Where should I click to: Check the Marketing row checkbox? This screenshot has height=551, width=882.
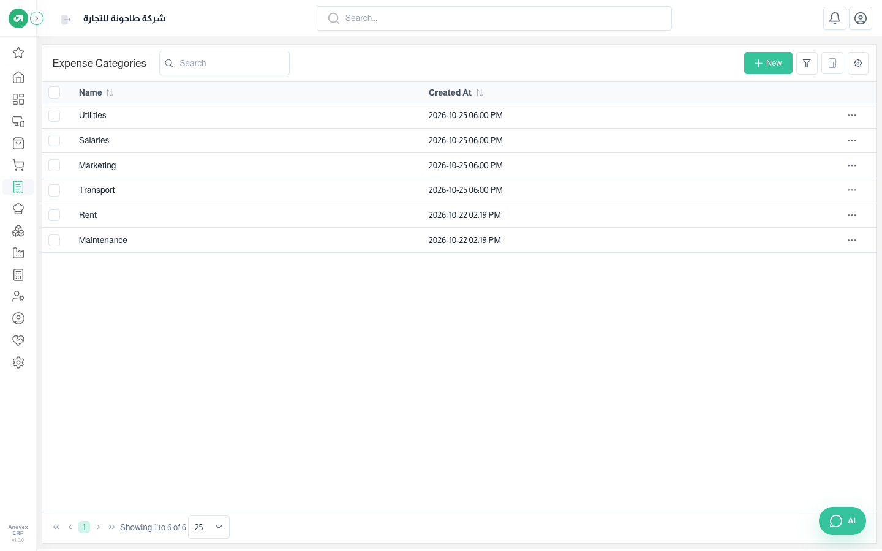[x=55, y=165]
